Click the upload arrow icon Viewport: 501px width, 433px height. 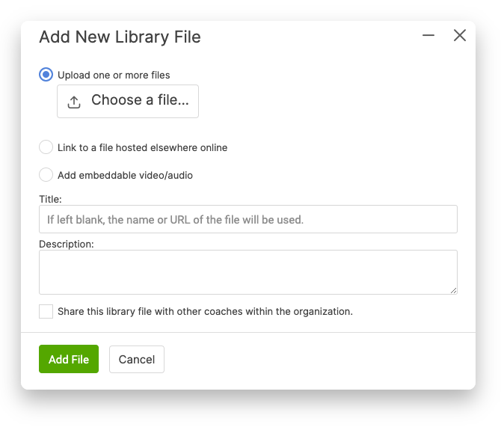coord(74,102)
